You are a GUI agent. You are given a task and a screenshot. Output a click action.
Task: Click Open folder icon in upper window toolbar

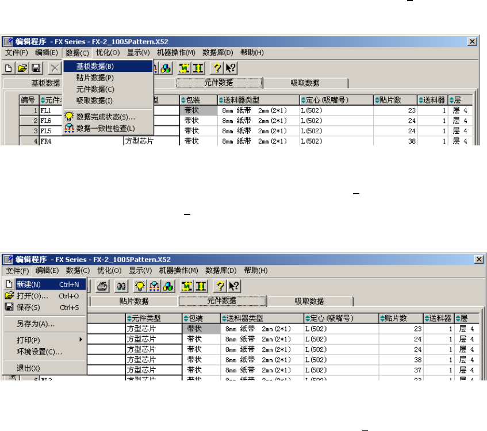(x=22, y=68)
